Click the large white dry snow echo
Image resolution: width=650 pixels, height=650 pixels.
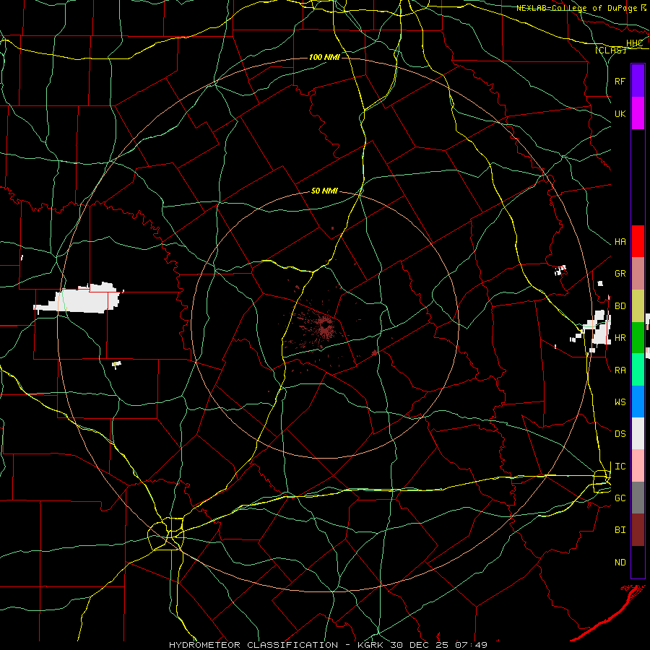pyautogui.click(x=79, y=298)
